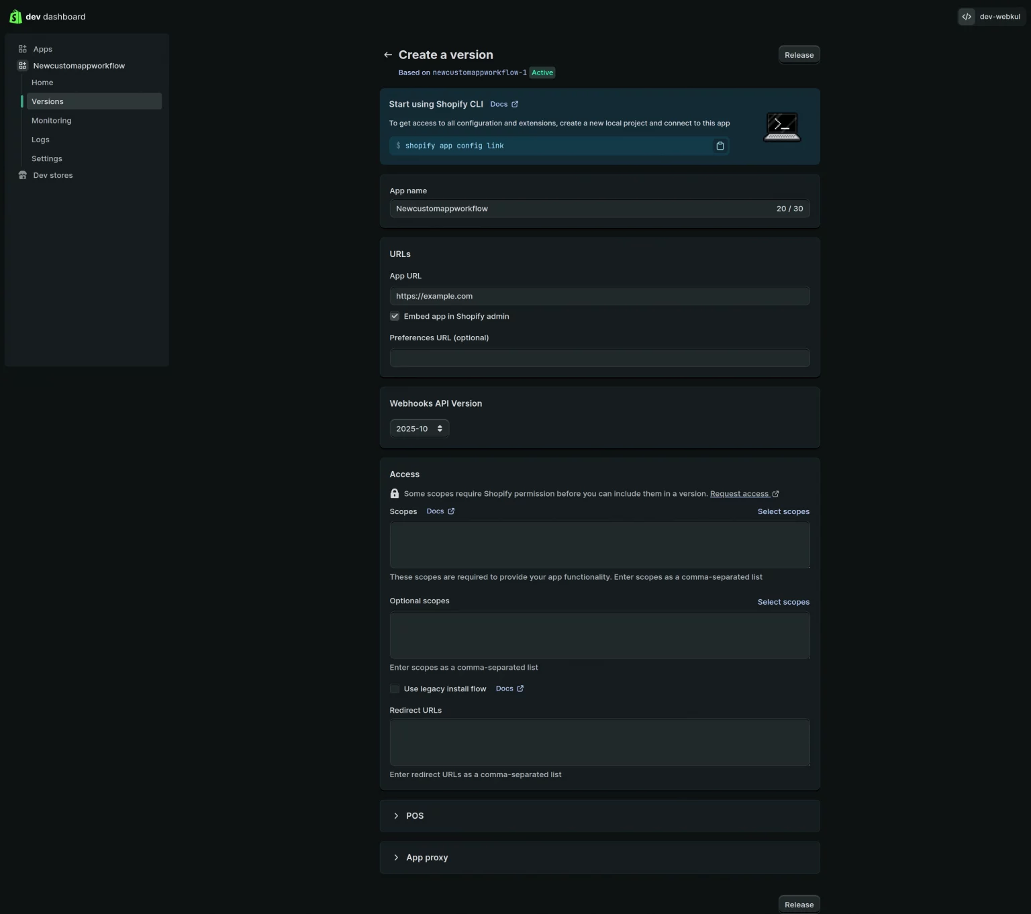This screenshot has height=914, width=1031.
Task: Open Logs in sidebar
Action: coord(40,140)
